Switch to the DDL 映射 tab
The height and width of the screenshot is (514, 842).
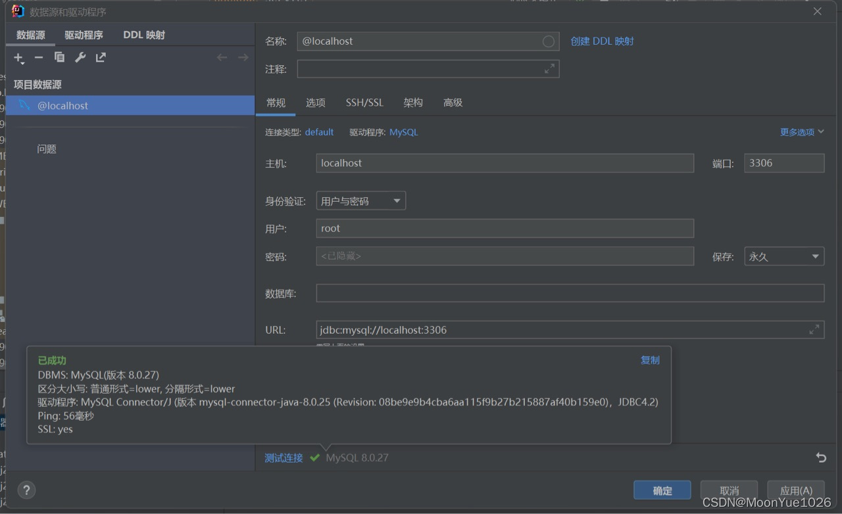pos(144,35)
